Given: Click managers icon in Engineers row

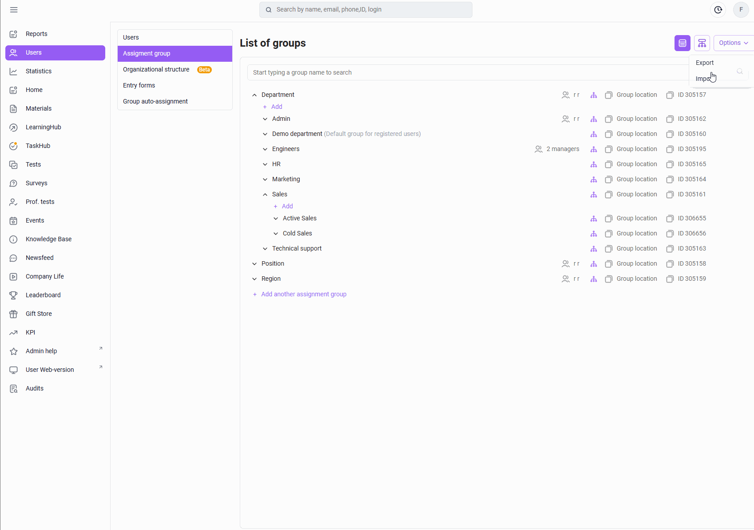Looking at the screenshot, I should [x=539, y=149].
